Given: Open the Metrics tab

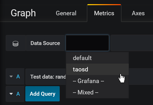Looking at the screenshot, I should tap(104, 13).
